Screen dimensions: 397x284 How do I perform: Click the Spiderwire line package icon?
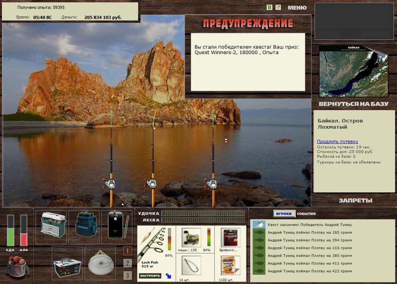click(x=230, y=238)
